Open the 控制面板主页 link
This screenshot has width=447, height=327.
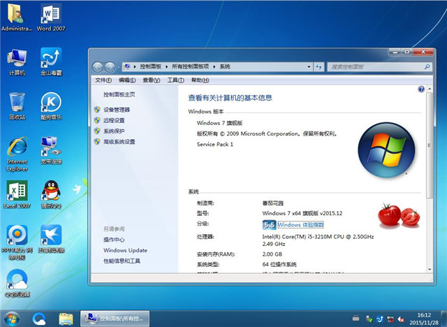[x=119, y=94]
